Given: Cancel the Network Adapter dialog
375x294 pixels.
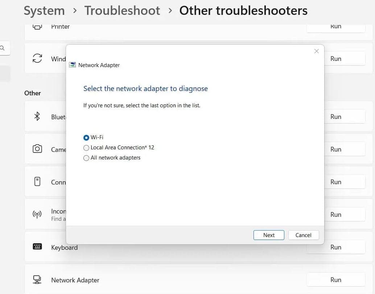Looking at the screenshot, I should [303, 235].
